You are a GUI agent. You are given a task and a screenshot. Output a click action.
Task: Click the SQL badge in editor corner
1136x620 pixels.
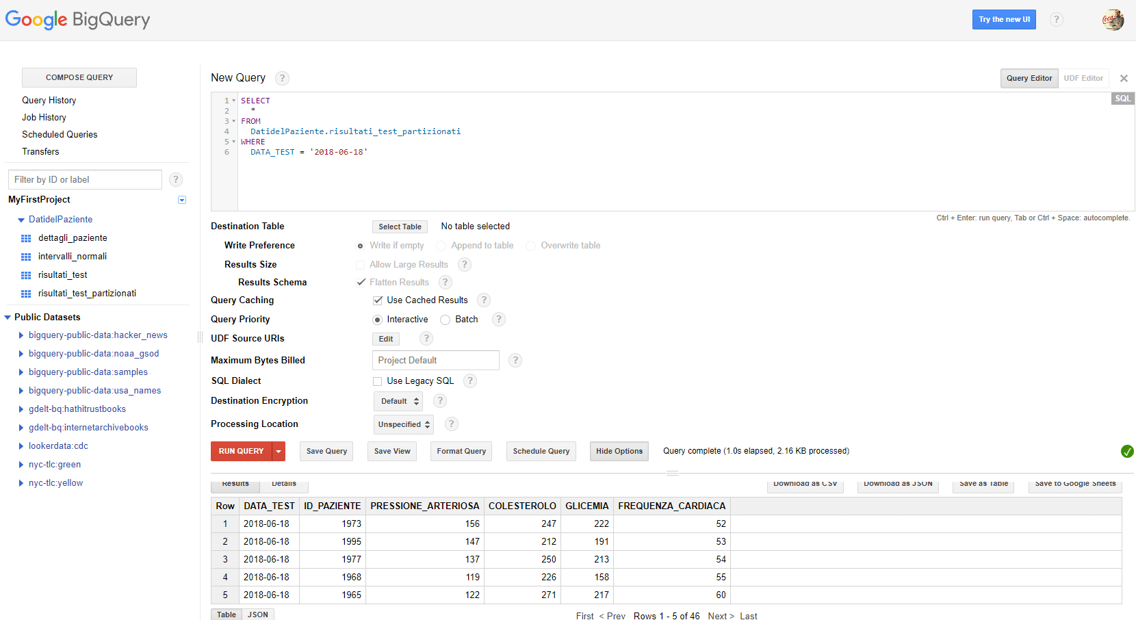point(1123,99)
